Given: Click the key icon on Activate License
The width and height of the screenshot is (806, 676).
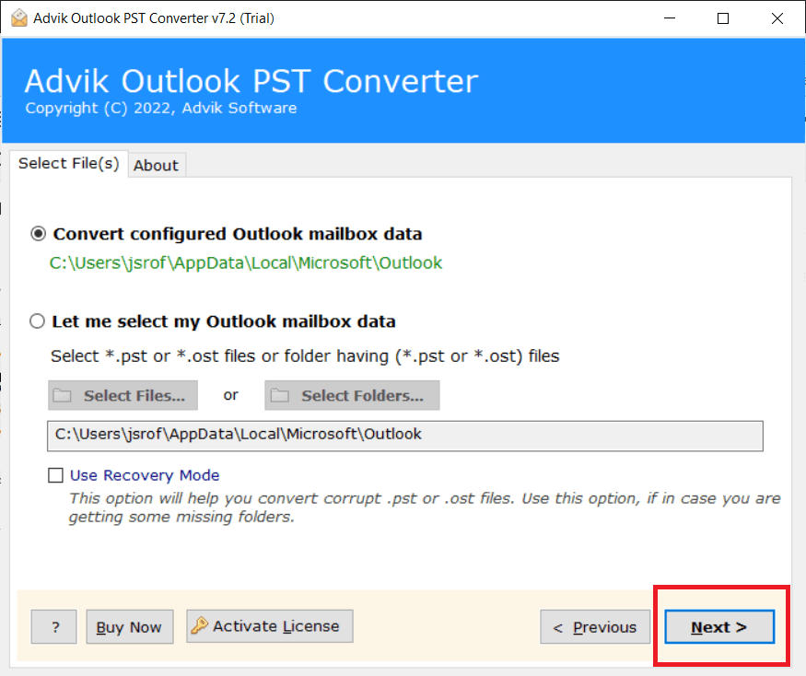Looking at the screenshot, I should (x=200, y=625).
